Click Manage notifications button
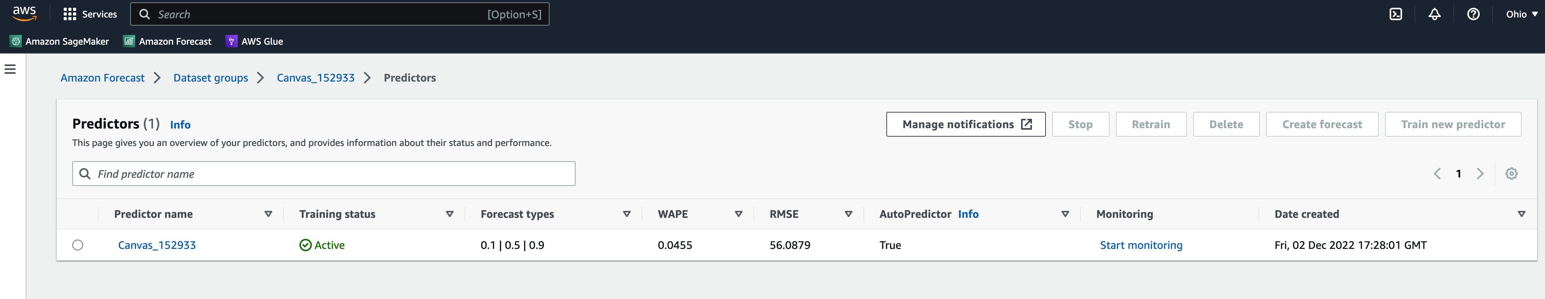 [x=966, y=124]
